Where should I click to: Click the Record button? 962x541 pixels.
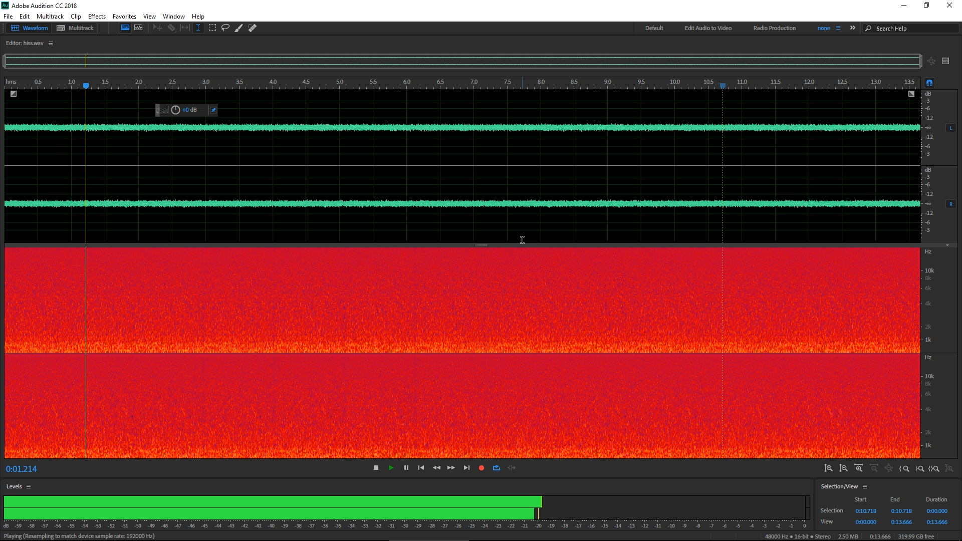(x=482, y=468)
